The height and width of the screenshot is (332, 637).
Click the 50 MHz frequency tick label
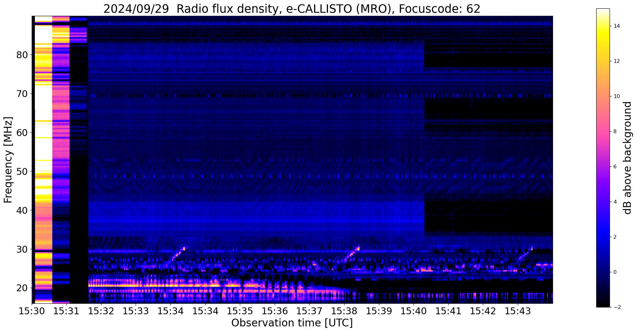[22, 171]
